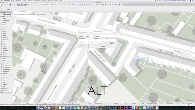The image size is (195, 110).
Task: Select the Wand tool
Action: (6, 18)
